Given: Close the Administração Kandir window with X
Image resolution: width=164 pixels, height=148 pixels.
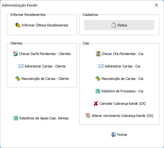Looking at the screenshot, I should click(x=157, y=5).
